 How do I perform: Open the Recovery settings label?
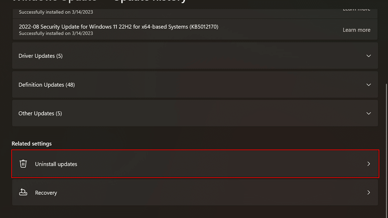(46, 193)
